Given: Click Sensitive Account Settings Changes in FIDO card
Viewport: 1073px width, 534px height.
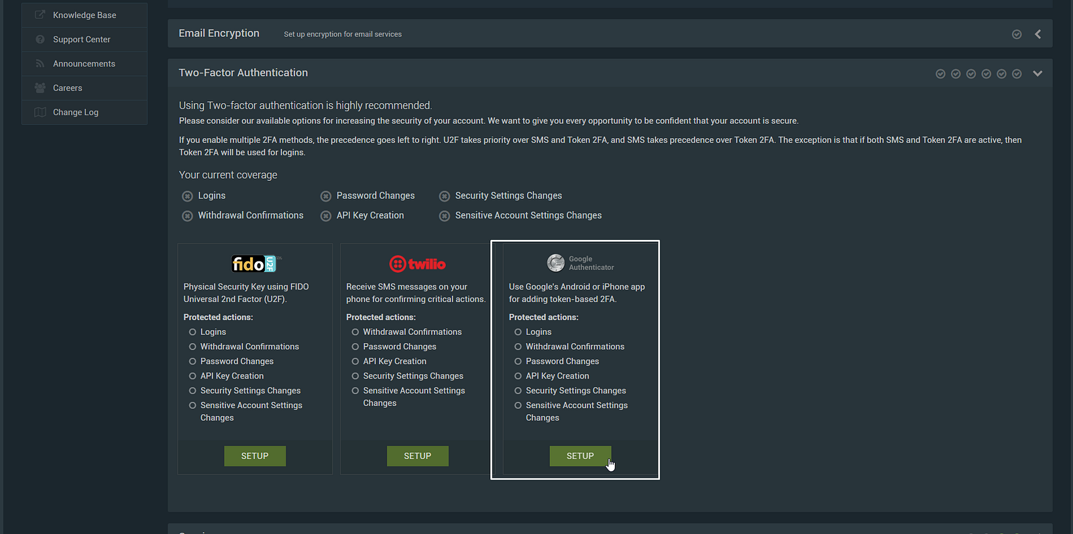Looking at the screenshot, I should pyautogui.click(x=251, y=411).
